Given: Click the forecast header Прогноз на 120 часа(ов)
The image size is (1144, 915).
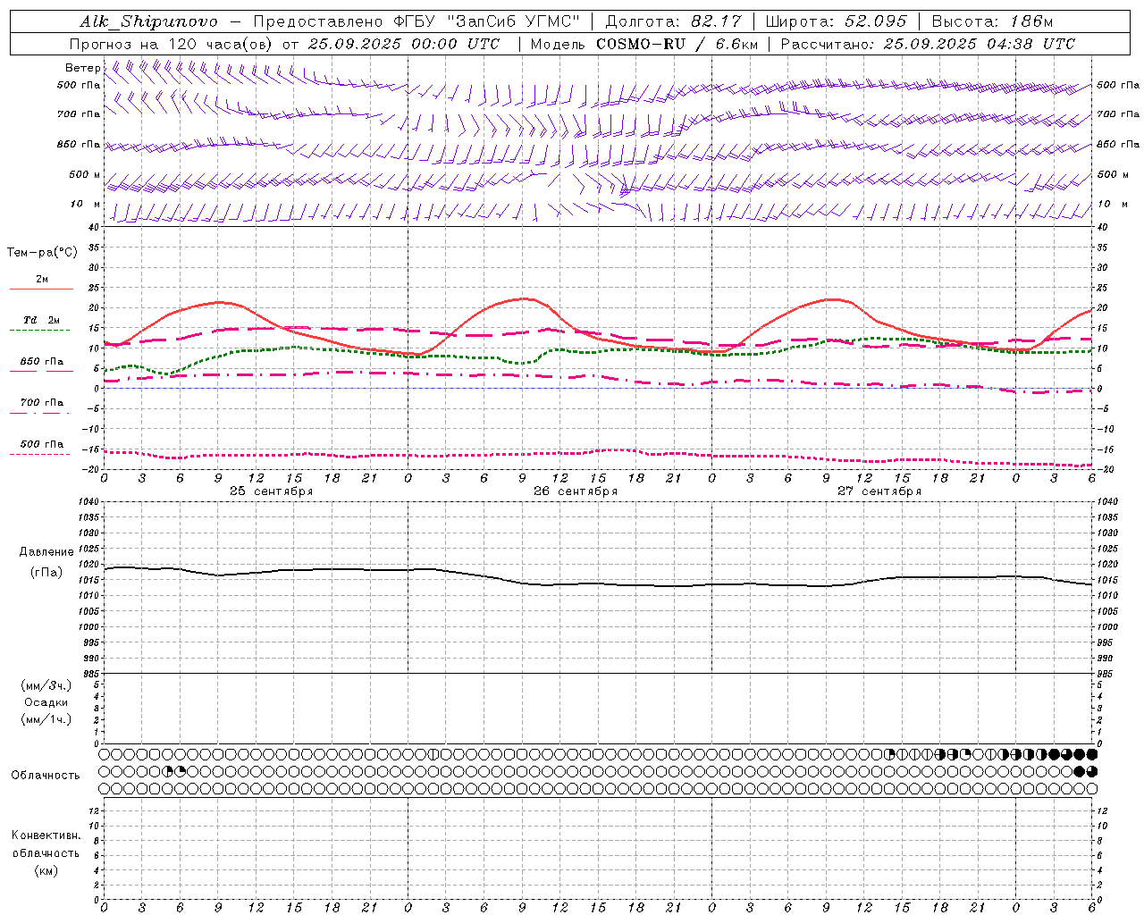Looking at the screenshot, I should [x=172, y=44].
